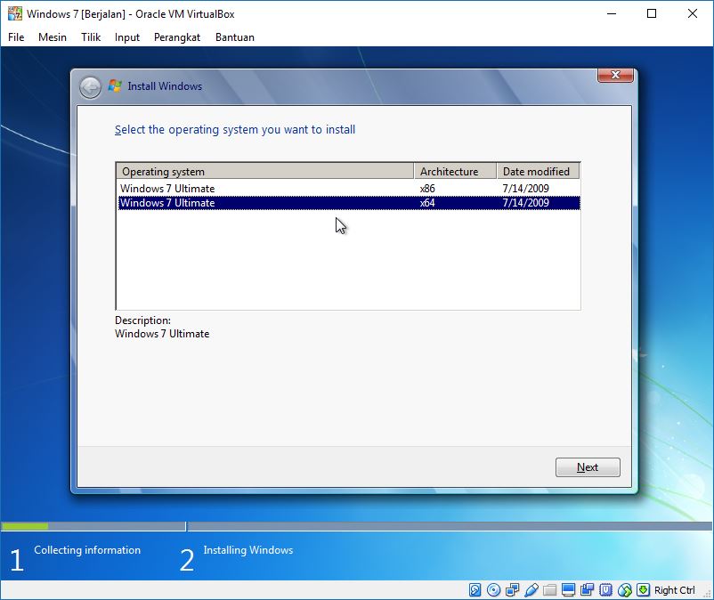Viewport: 714px width, 600px height.
Task: Open the recording/video capture status icon
Action: (587, 590)
